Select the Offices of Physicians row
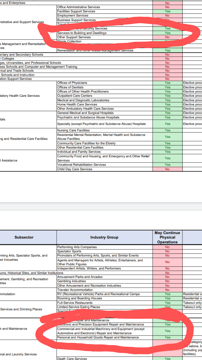This screenshot has width=202, height=360. point(105,83)
